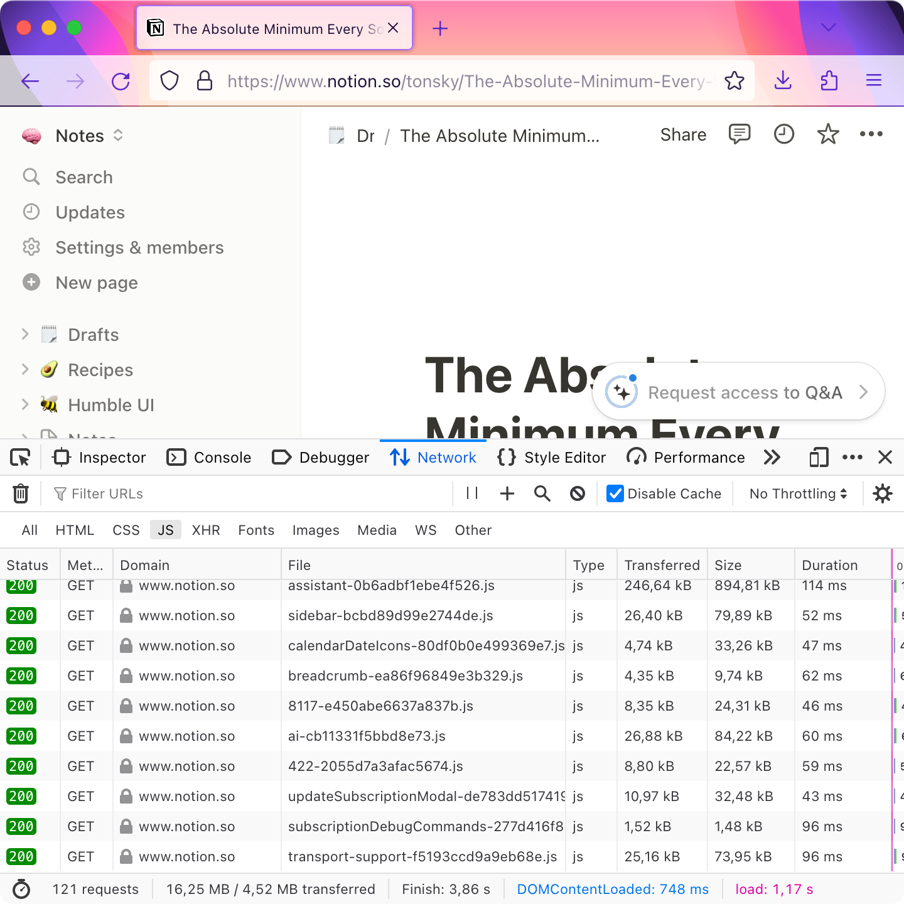Image resolution: width=904 pixels, height=904 pixels.
Task: Open the No Throttling dropdown
Action: click(798, 494)
